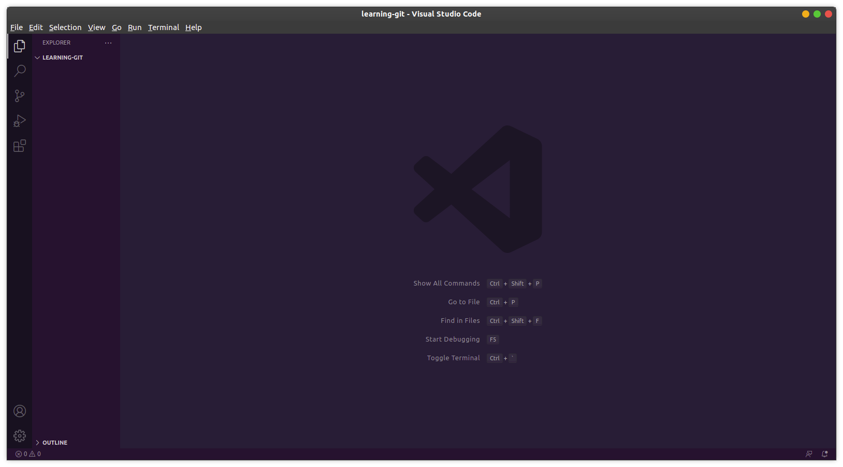Click the Find in Files label
843x467 pixels.
460,321
